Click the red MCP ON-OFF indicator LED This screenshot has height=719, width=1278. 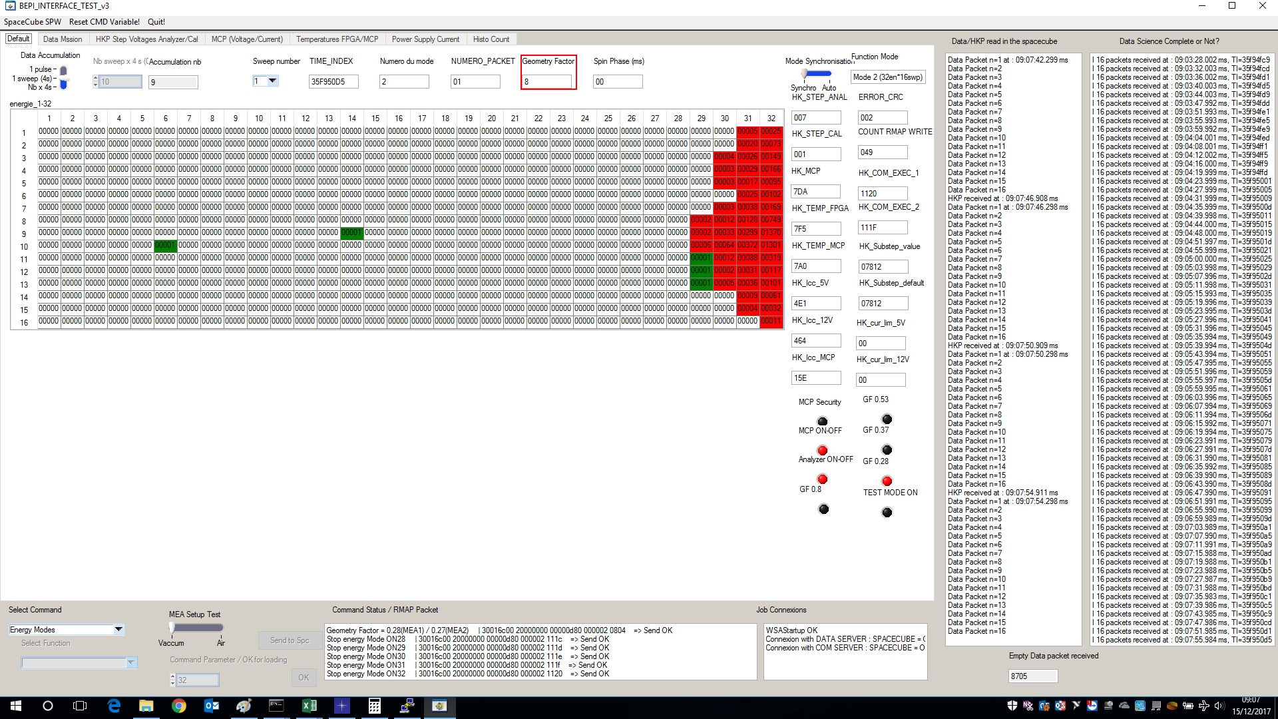(823, 450)
